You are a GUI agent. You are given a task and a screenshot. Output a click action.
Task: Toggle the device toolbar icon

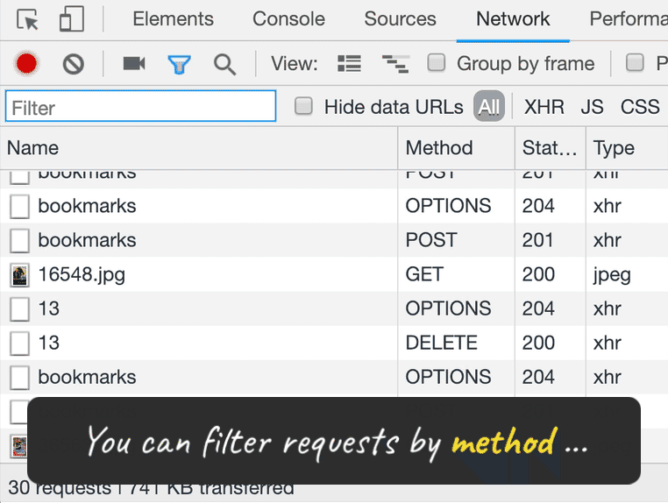point(72,19)
